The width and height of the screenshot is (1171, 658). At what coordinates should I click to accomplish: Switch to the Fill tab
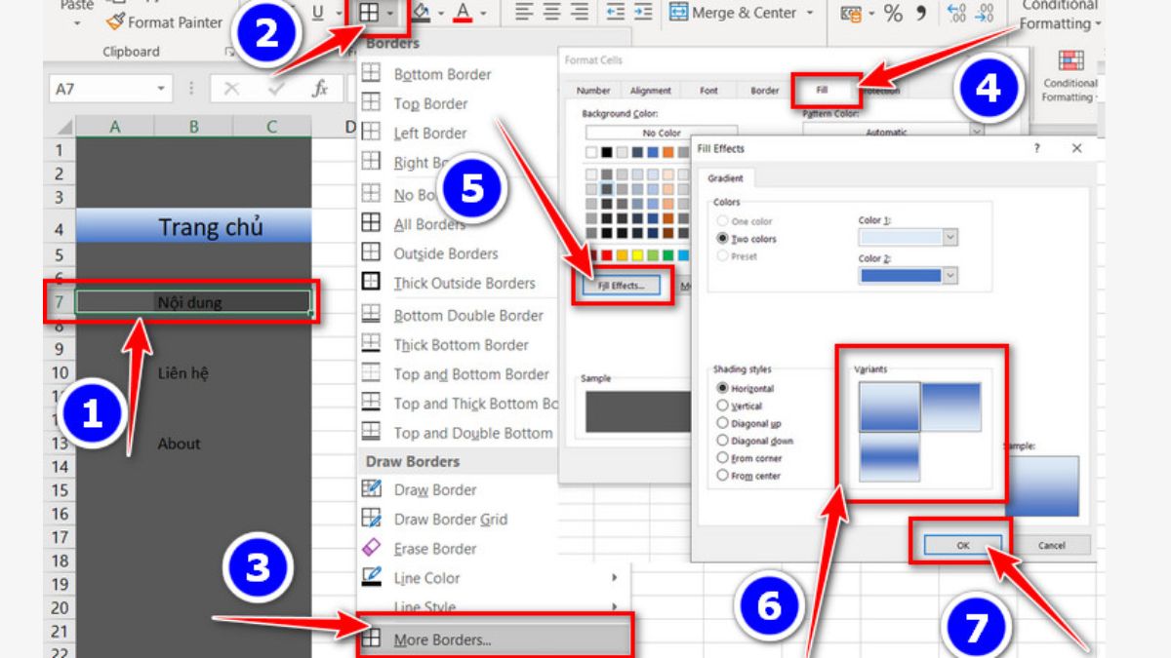point(825,91)
